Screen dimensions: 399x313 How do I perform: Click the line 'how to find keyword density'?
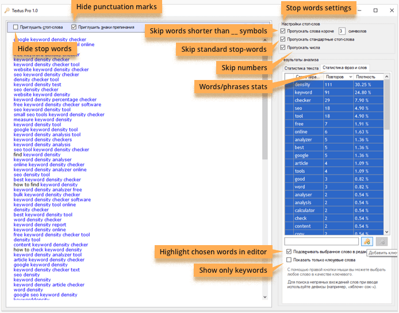pyautogui.click(x=45, y=185)
